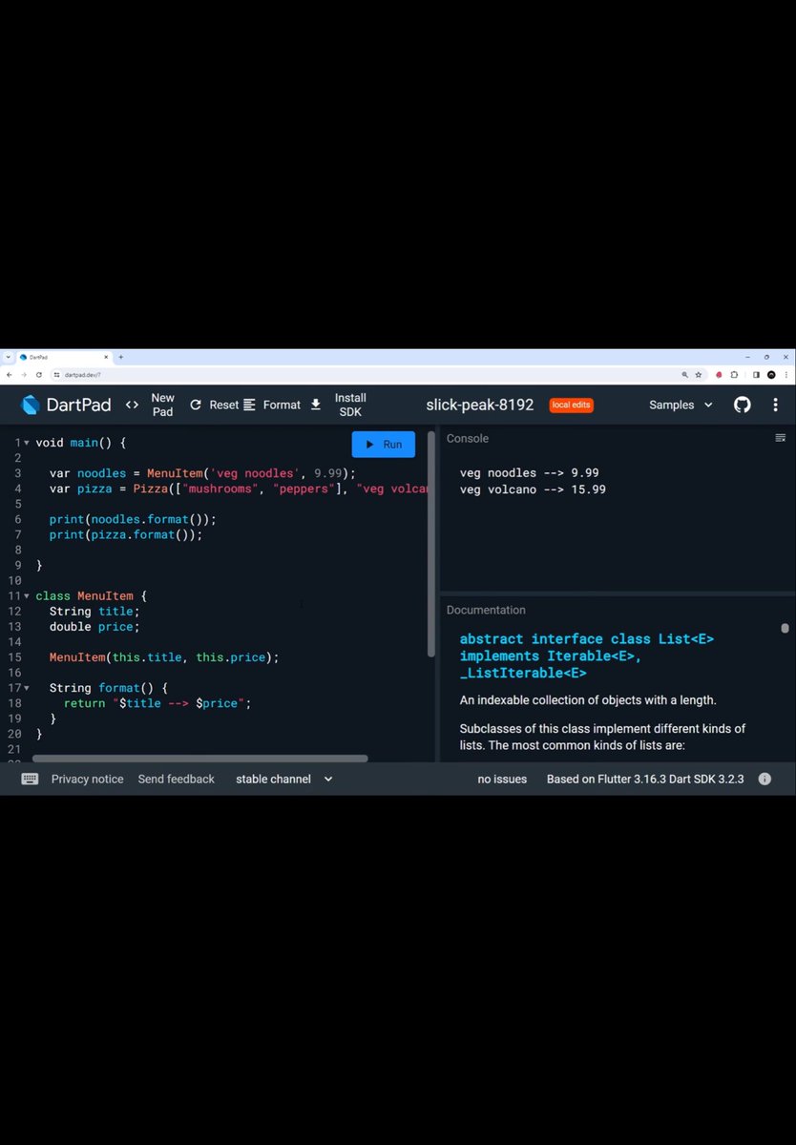Open the browser profile avatar
Screen dimensions: 796x1145
(771, 375)
